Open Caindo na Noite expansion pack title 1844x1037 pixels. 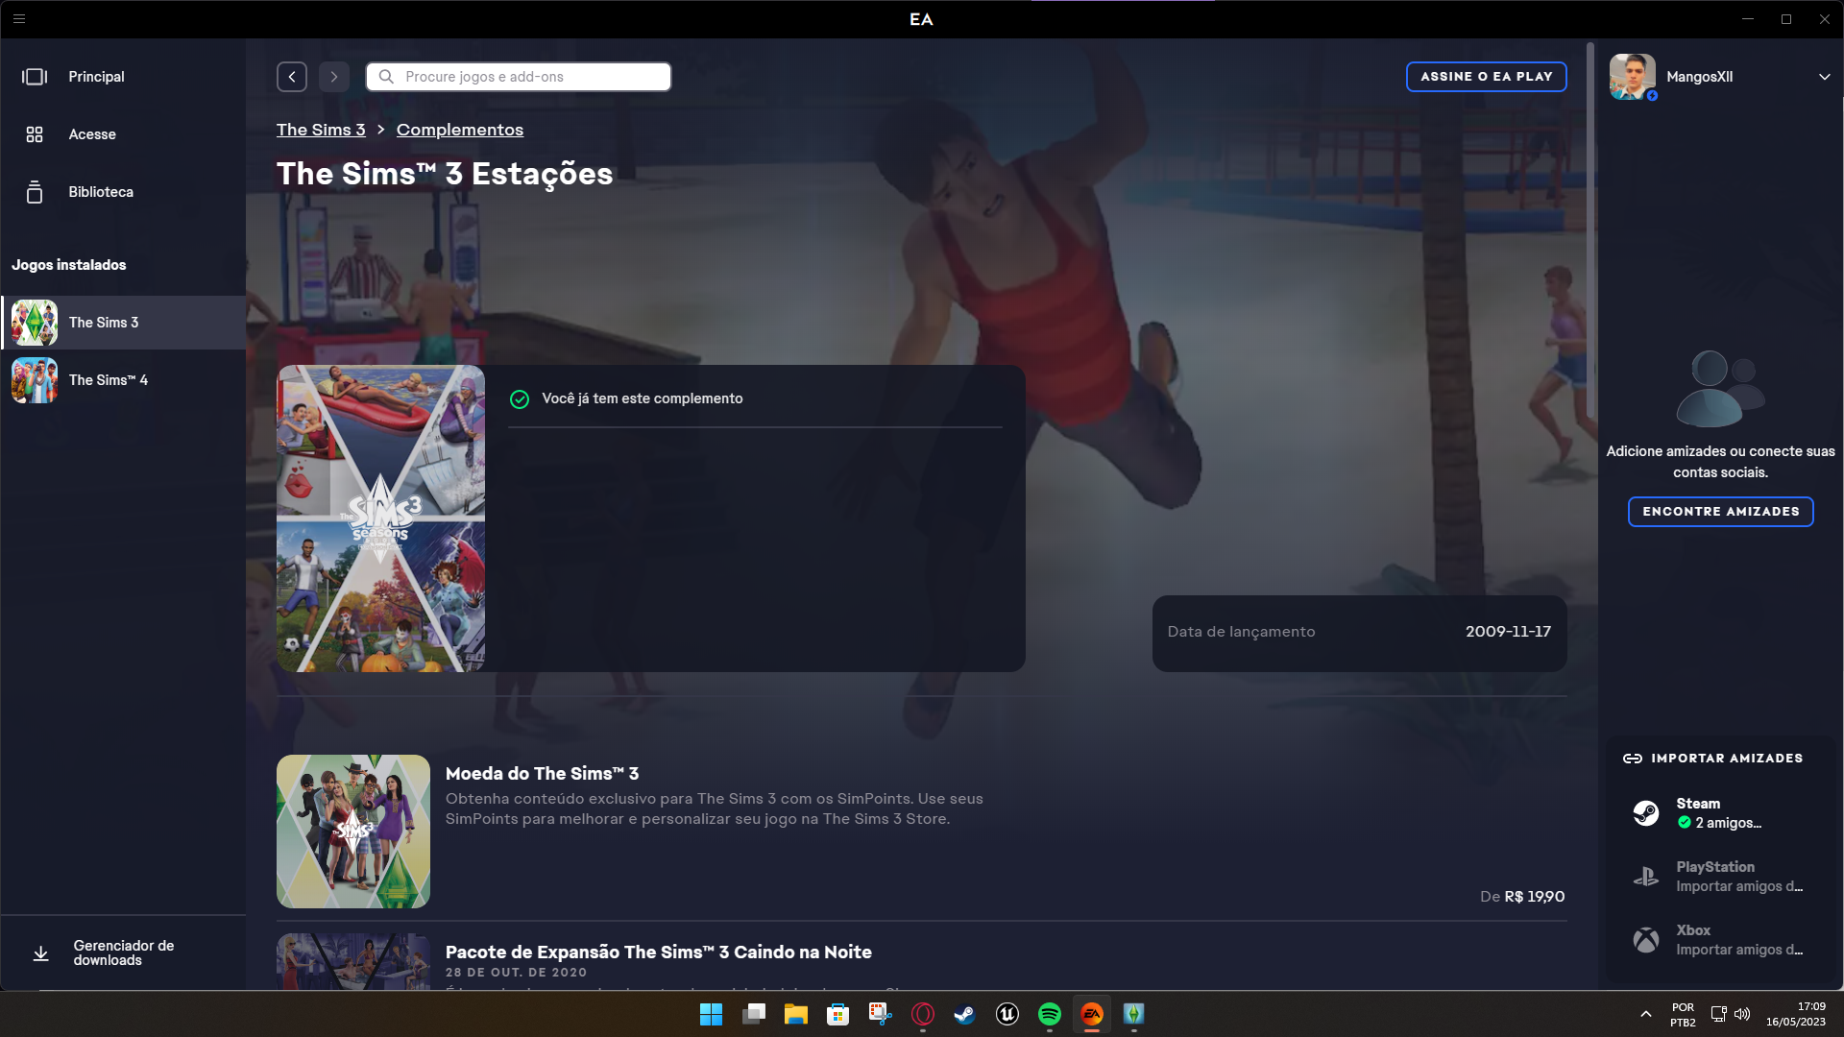coord(659,953)
